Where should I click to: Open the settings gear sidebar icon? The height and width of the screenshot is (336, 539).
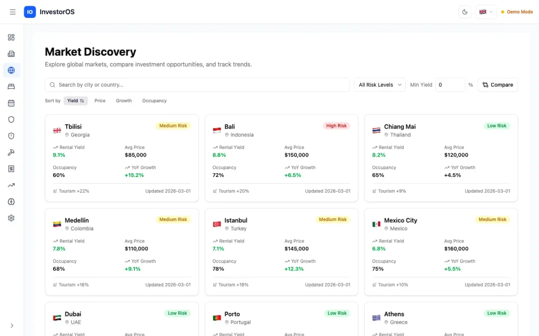12,218
